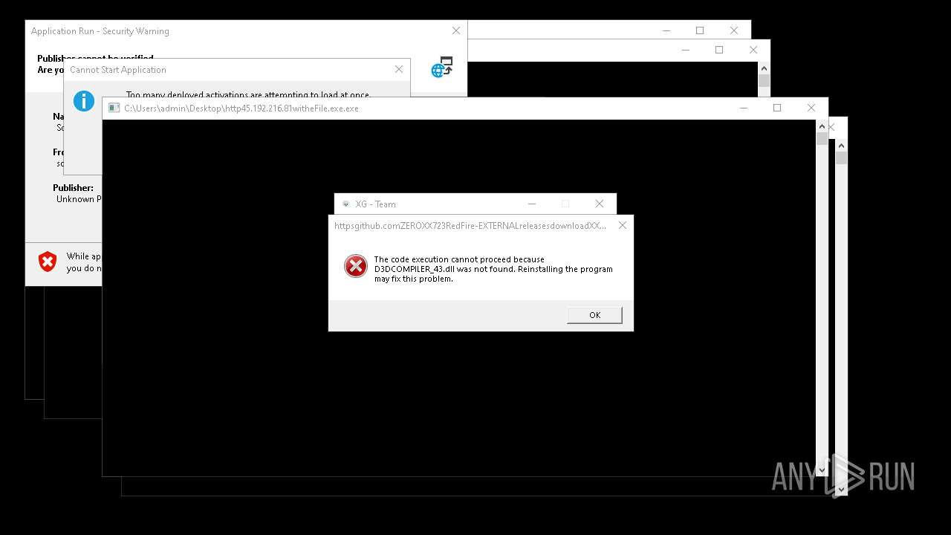Click the error dialog title starting 'httpsgithub.comZEROXX723'

point(470,225)
